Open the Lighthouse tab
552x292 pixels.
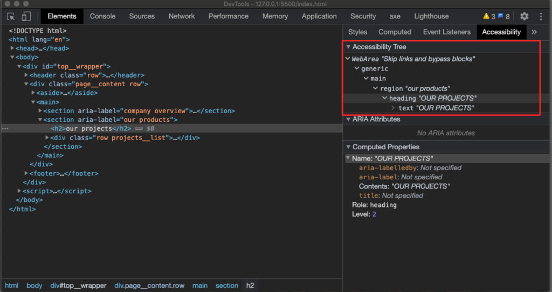[x=431, y=16]
